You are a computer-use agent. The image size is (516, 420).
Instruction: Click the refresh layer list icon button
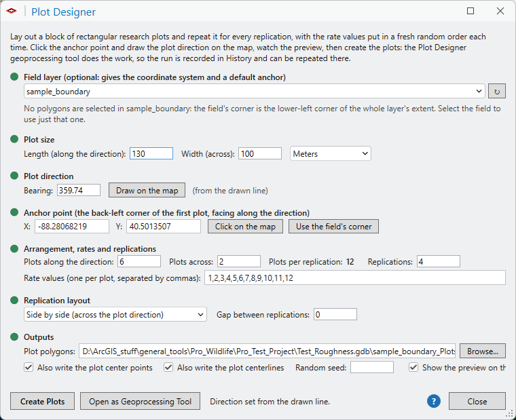click(x=496, y=92)
